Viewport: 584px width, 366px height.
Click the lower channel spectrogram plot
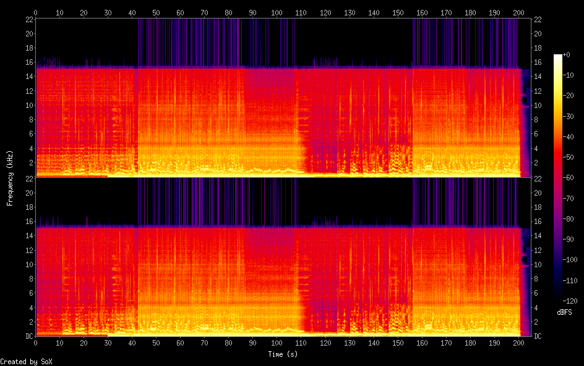[283, 257]
